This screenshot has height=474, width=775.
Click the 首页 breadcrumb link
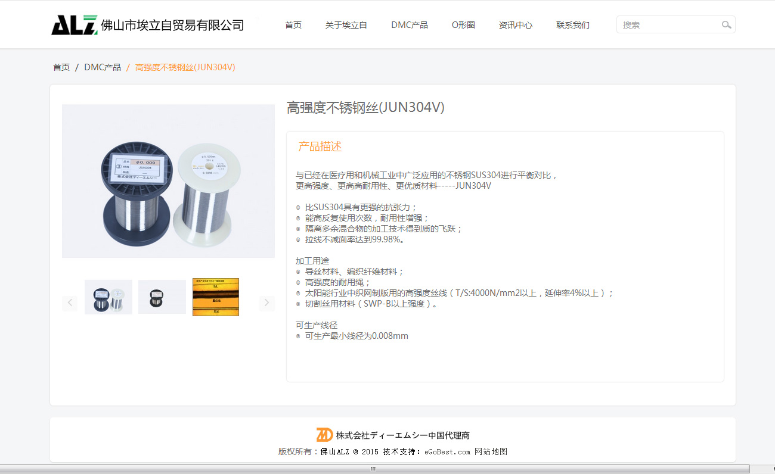coord(61,67)
